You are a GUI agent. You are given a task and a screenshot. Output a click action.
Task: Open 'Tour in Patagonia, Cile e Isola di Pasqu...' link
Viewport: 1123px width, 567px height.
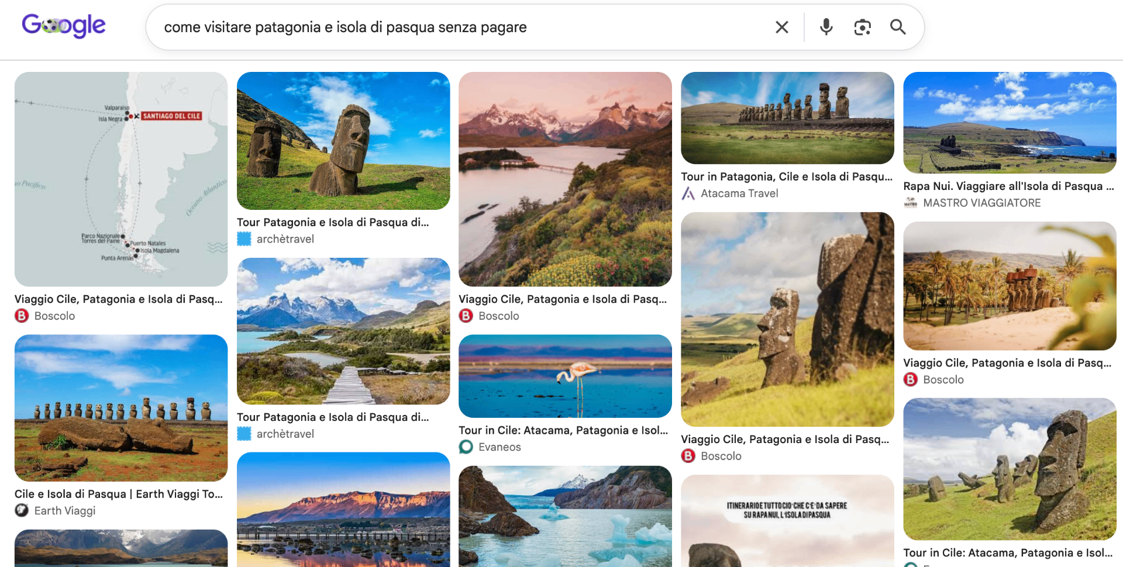click(x=787, y=177)
